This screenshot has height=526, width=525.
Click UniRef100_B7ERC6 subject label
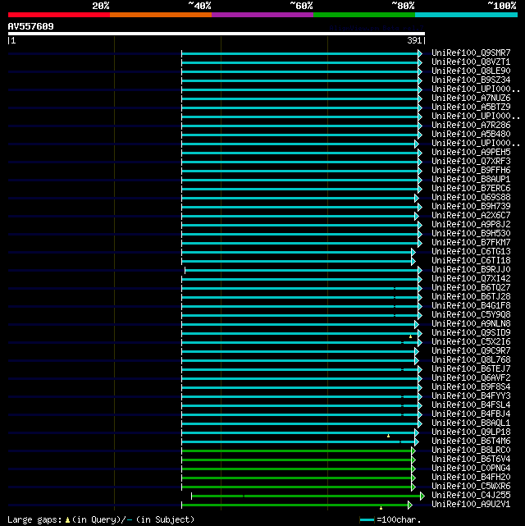coord(471,189)
